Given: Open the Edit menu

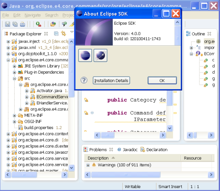Looking at the screenshot, I should pyautogui.click(x=17, y=15).
